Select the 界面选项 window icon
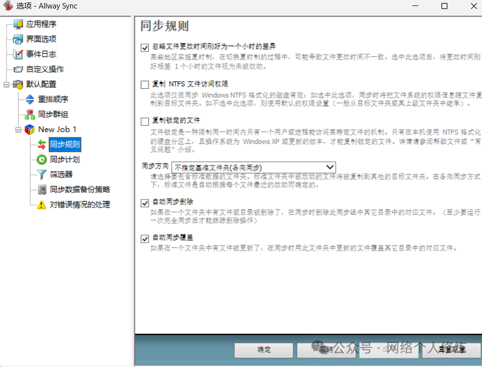 (18, 39)
